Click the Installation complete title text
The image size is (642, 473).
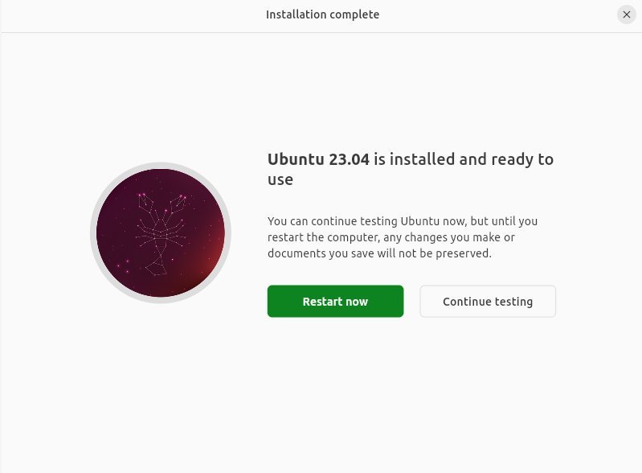click(x=323, y=14)
